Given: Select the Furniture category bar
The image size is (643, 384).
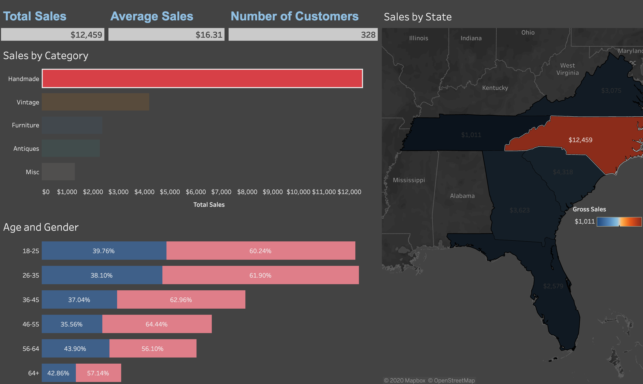Looking at the screenshot, I should [x=72, y=125].
